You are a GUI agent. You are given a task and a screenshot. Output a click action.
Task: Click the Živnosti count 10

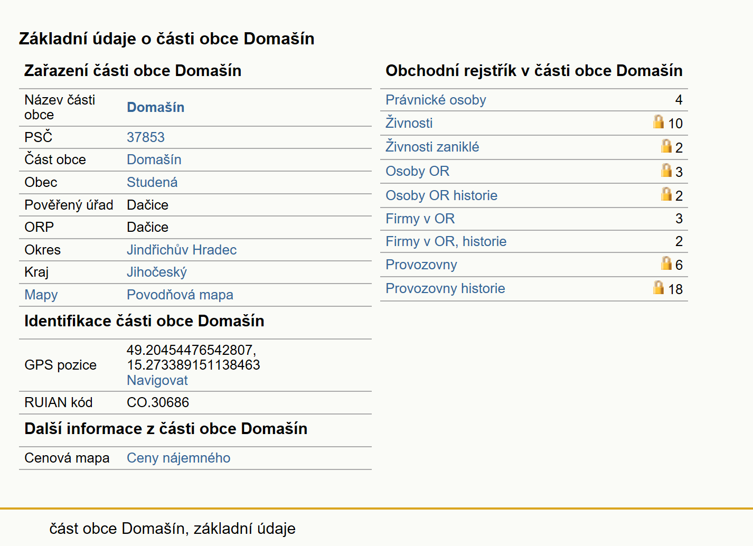pos(675,124)
